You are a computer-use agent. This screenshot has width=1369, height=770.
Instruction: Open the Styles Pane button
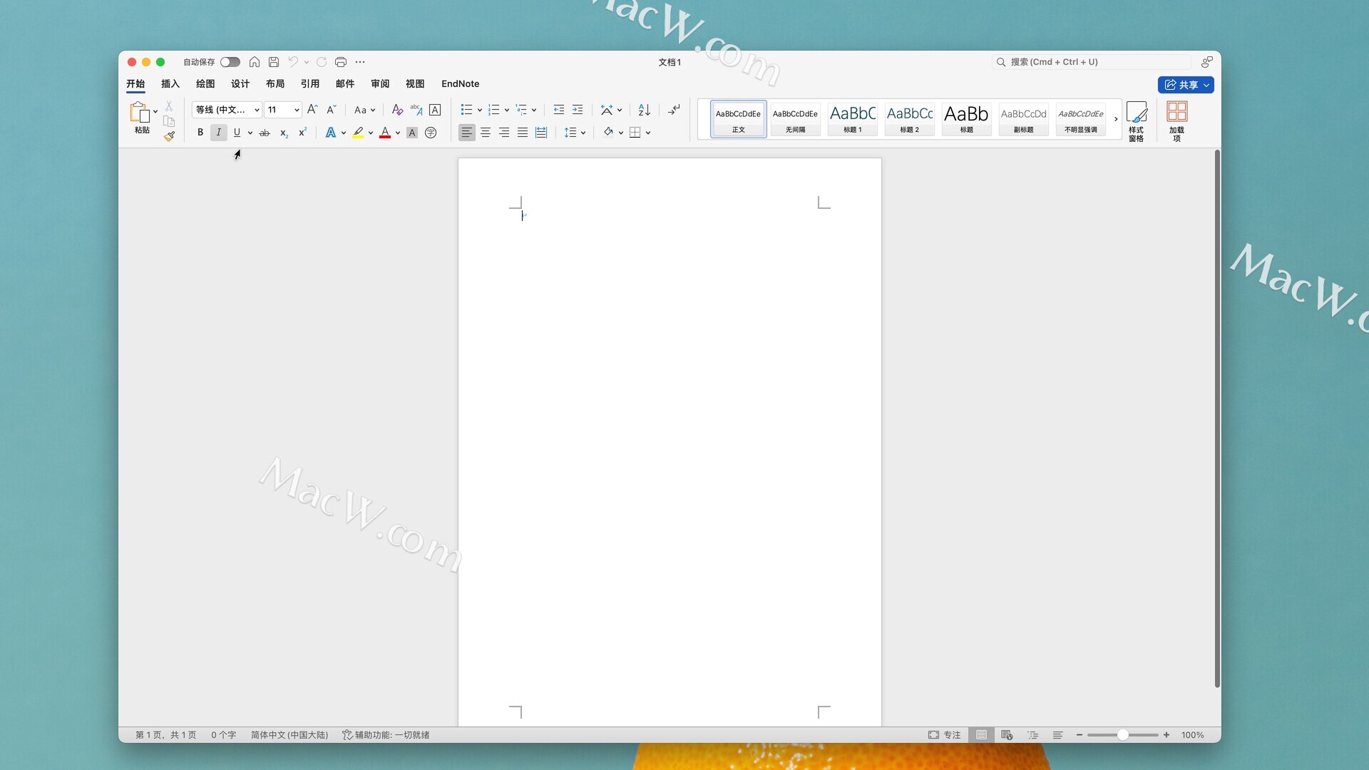(1137, 121)
